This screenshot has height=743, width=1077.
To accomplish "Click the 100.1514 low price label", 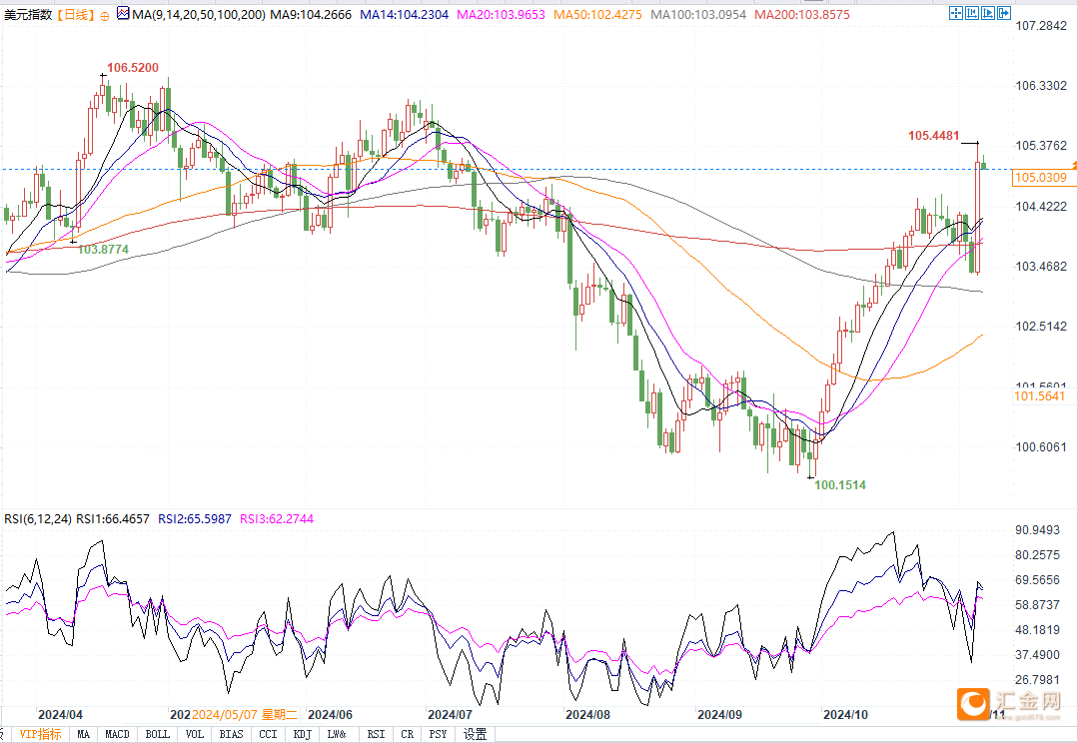I will 840,484.
